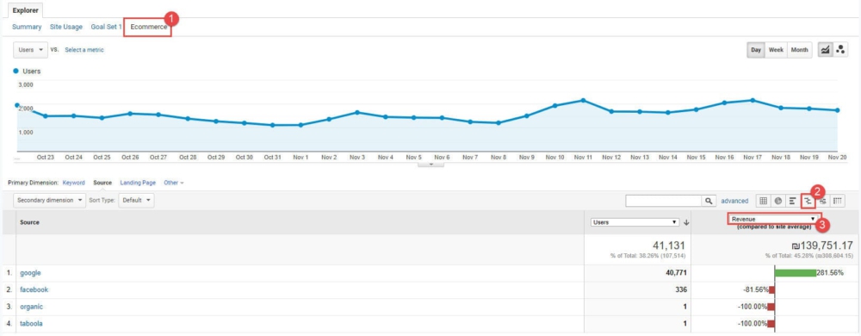
Task: Open the google source row
Action: [30, 273]
